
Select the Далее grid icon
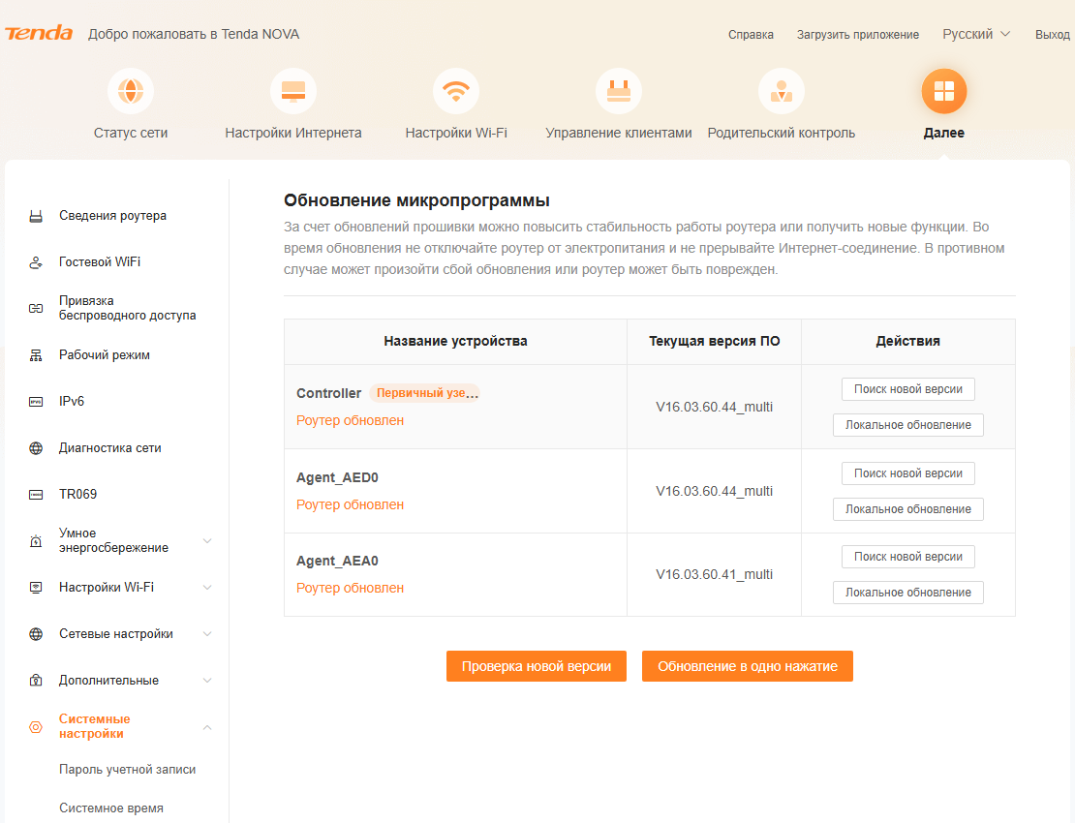[944, 91]
